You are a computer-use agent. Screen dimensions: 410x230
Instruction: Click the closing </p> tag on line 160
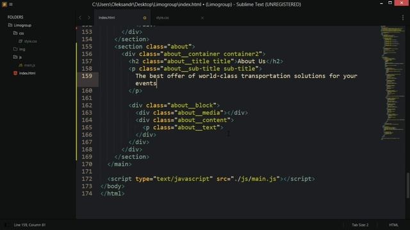pos(135,91)
